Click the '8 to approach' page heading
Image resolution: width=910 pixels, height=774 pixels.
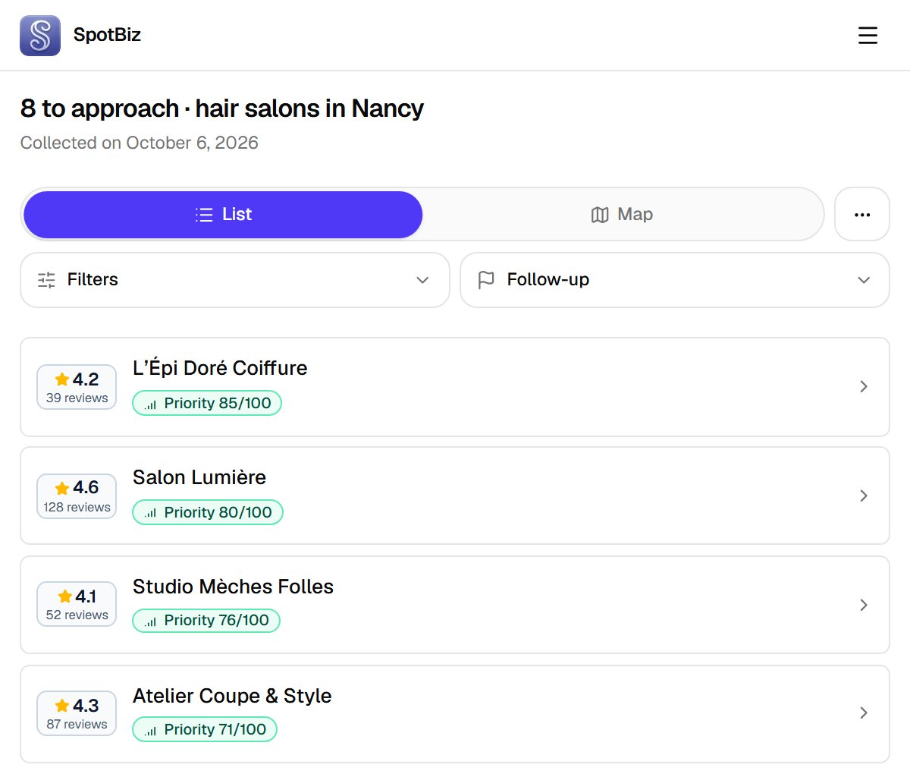click(x=222, y=109)
